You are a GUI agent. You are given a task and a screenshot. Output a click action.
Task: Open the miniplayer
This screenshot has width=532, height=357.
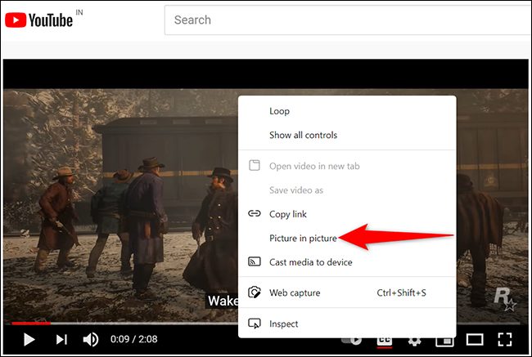tap(445, 341)
